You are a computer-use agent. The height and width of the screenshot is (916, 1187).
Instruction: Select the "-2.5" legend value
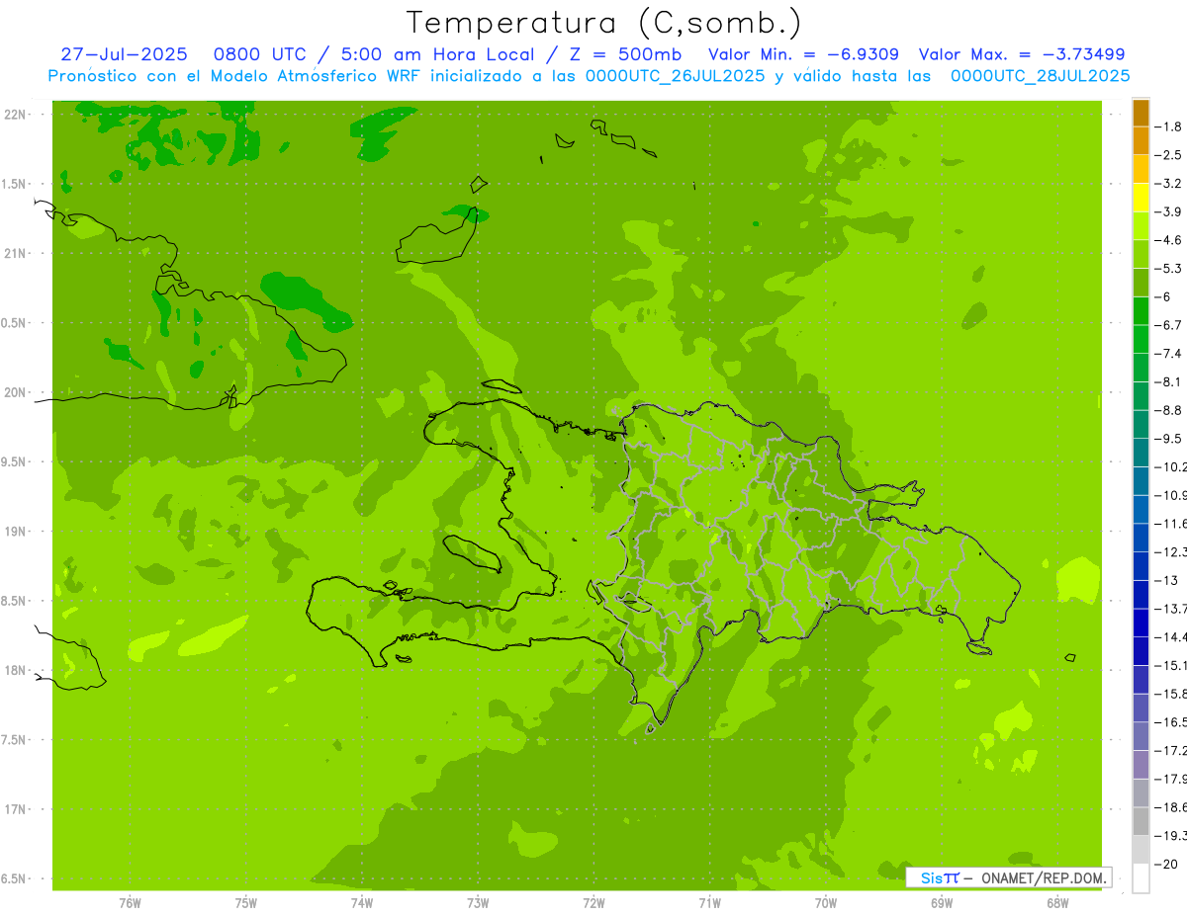(1168, 155)
